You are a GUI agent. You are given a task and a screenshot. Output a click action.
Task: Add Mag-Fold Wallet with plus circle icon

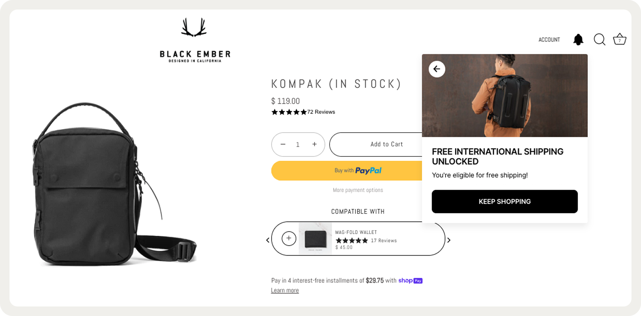pyautogui.click(x=289, y=238)
